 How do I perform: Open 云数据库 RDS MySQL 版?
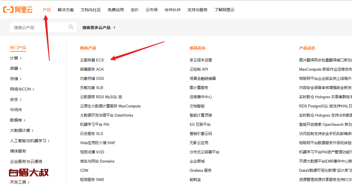(101, 97)
